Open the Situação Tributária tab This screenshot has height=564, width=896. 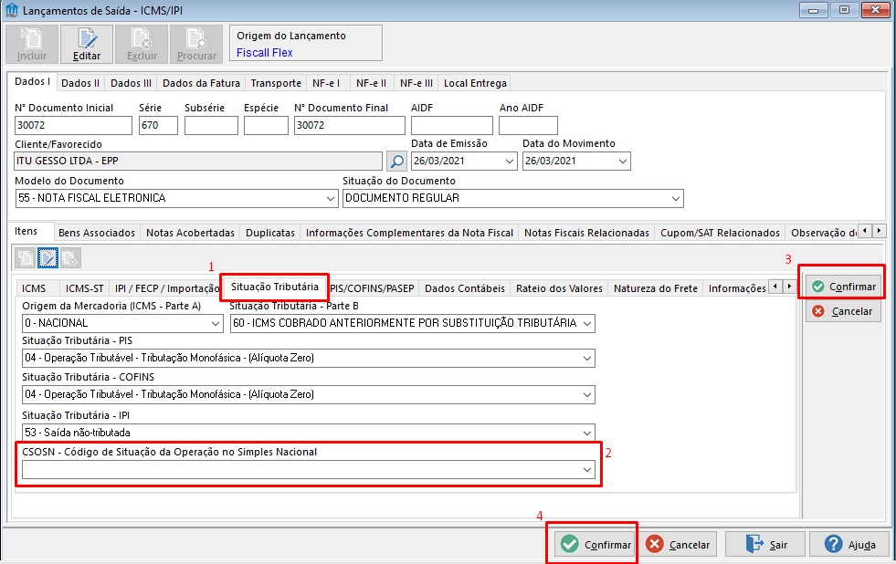point(275,287)
